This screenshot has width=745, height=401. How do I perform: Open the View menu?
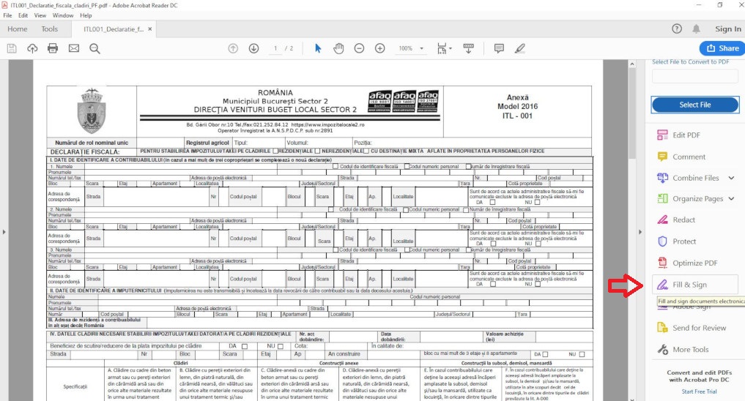pyautogui.click(x=40, y=15)
